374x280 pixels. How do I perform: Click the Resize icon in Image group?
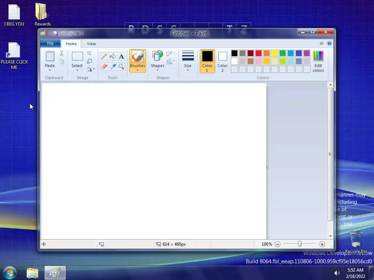point(89,61)
